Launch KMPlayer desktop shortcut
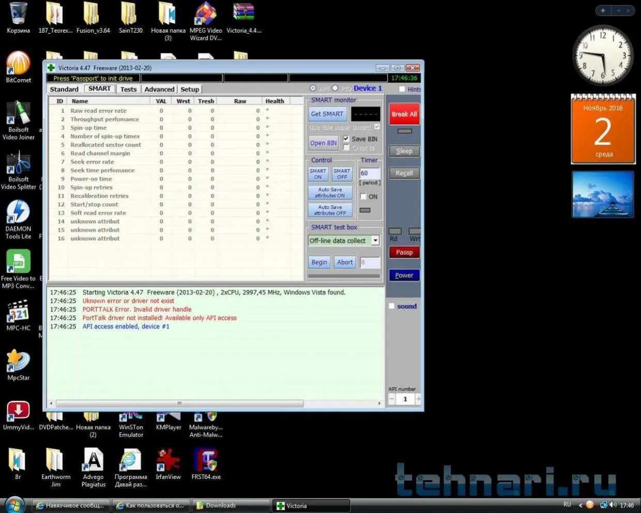Screen dimensions: 641x513 169,422
